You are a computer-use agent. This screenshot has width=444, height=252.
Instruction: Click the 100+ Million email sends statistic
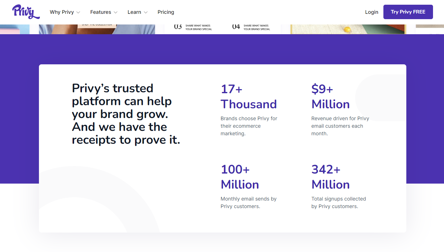(240, 177)
